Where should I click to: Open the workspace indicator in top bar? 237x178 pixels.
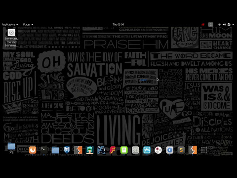211,25
